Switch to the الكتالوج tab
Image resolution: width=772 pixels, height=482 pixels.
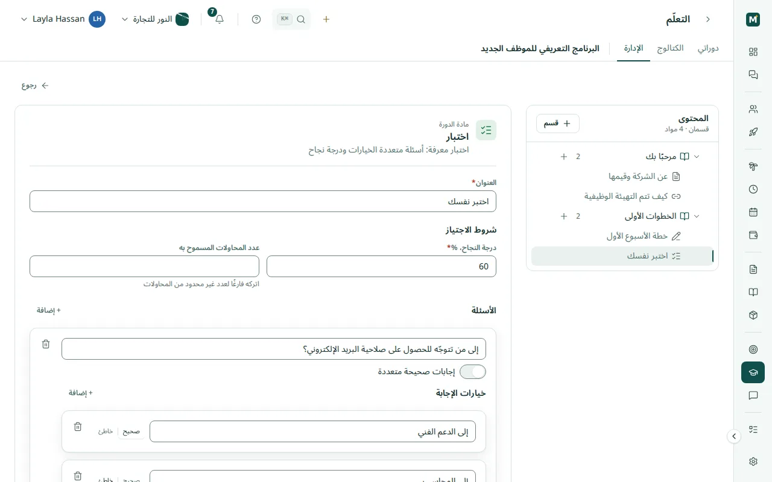671,48
